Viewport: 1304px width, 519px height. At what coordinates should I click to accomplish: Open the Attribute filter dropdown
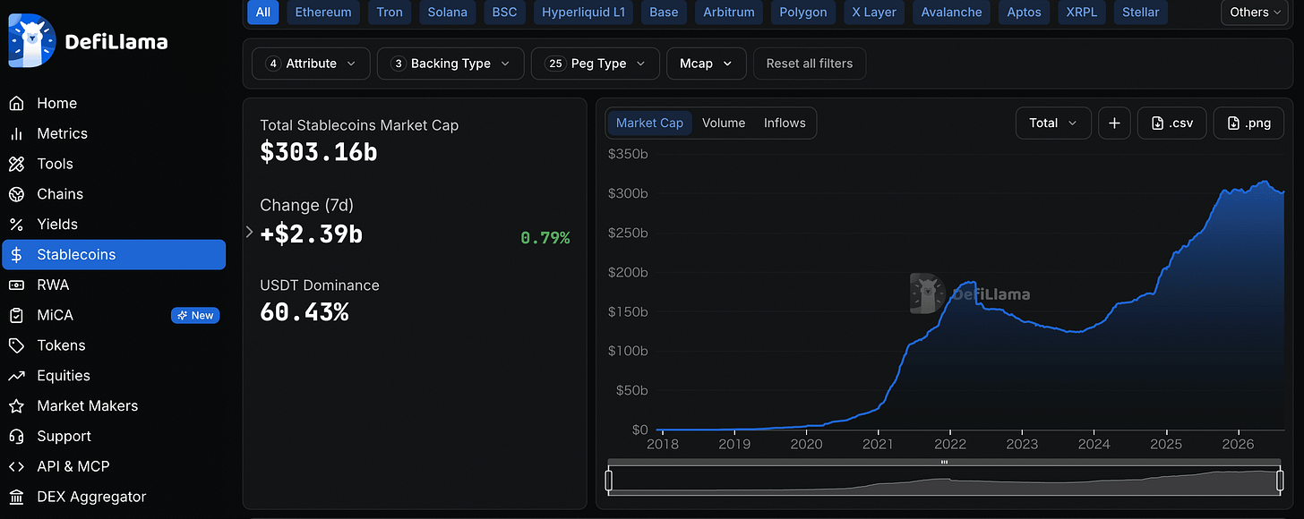pos(311,64)
